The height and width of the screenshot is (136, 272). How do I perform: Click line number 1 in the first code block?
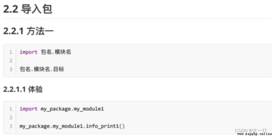[11, 52]
